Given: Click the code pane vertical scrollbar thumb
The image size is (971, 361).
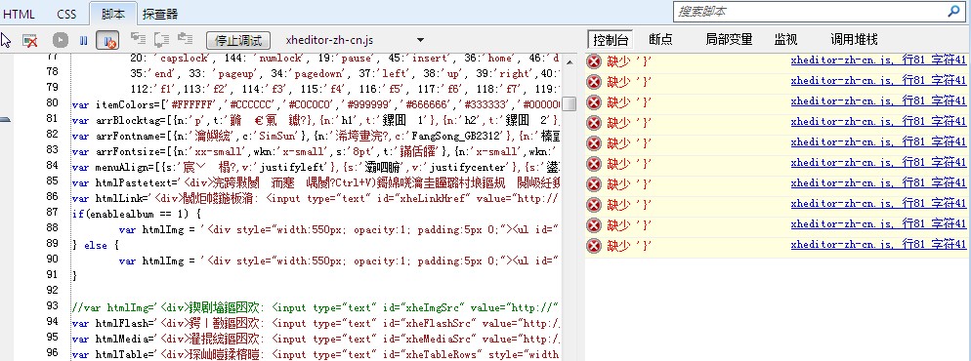Looking at the screenshot, I should point(569,103).
